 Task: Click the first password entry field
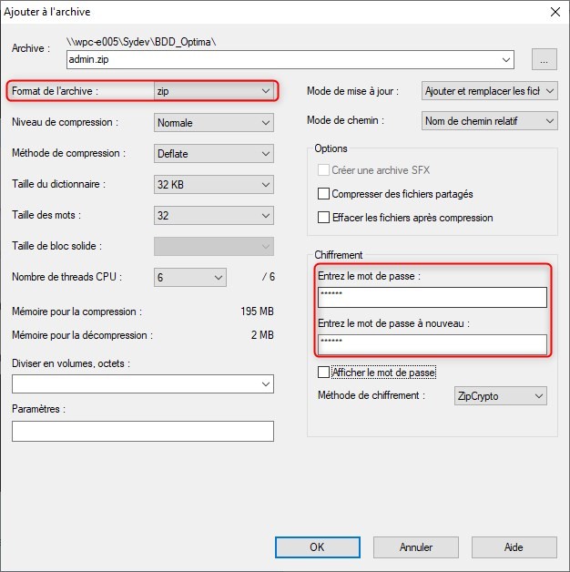point(433,297)
